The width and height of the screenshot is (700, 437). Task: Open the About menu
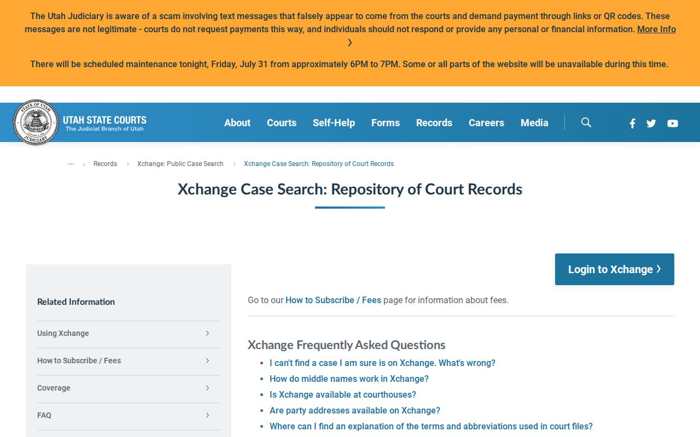click(237, 123)
